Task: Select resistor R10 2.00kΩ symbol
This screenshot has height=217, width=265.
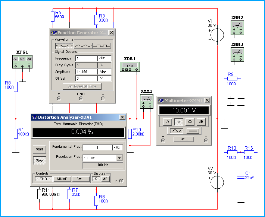Action: click(x=130, y=134)
